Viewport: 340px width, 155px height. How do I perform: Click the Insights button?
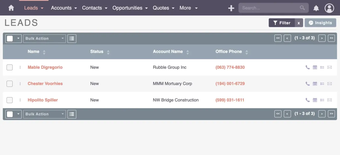coord(320,23)
